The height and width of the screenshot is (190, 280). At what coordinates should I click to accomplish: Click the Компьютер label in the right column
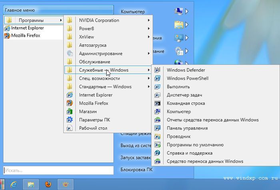click(x=133, y=12)
